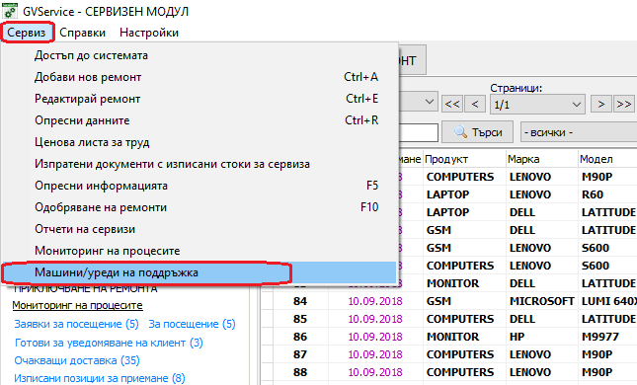Click the GVService app icon in title bar

coord(10,11)
